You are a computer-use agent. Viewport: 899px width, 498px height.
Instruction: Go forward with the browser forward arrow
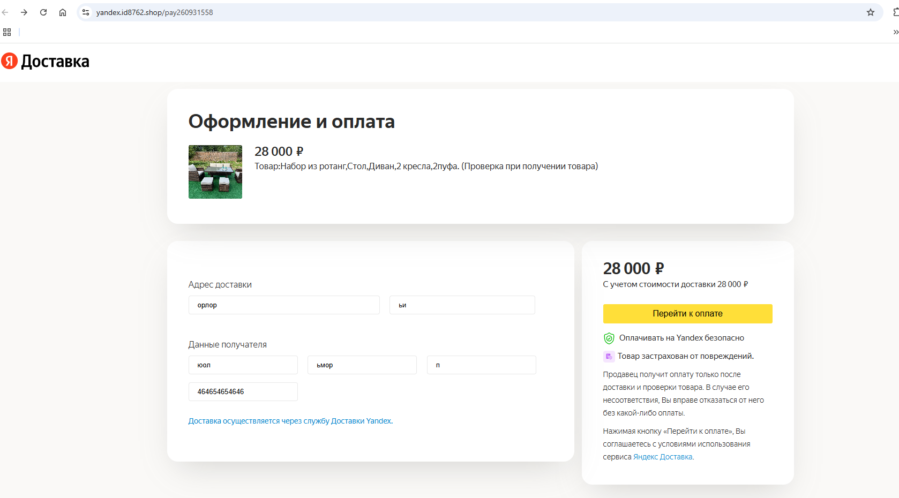pos(24,12)
